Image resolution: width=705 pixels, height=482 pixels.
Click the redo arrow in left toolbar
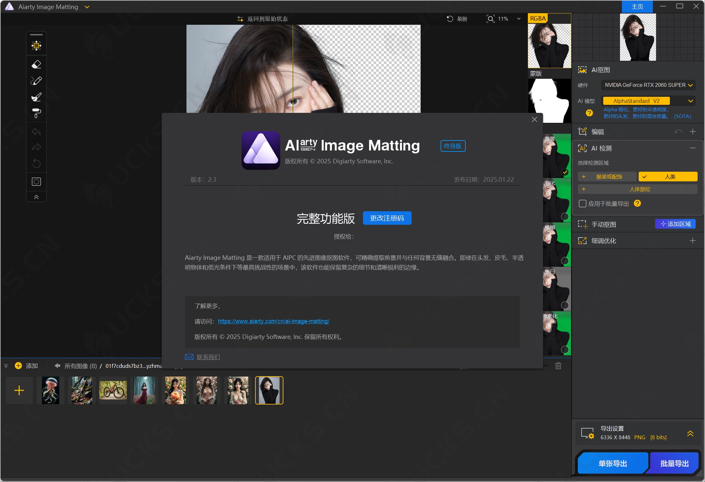point(36,147)
